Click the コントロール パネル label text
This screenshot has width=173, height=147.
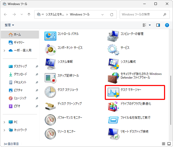click(x=68, y=34)
